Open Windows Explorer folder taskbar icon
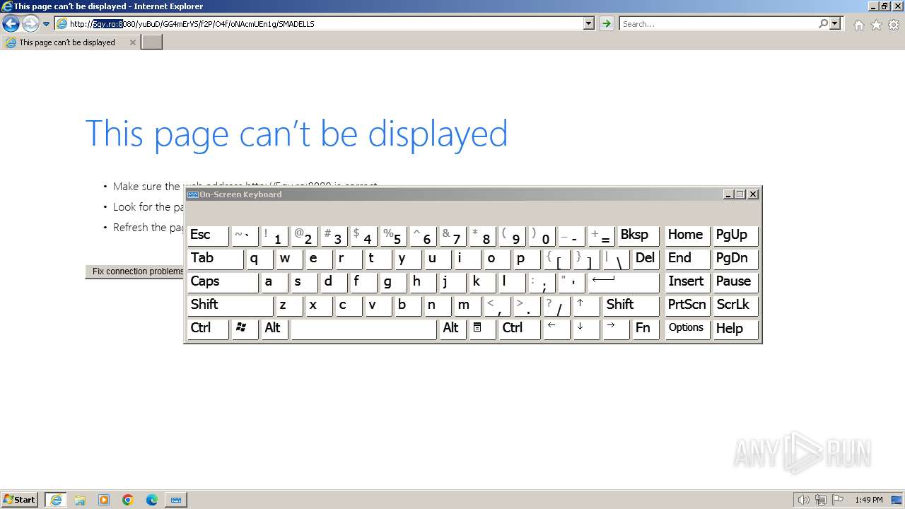Image resolution: width=905 pixels, height=509 pixels. 80,500
